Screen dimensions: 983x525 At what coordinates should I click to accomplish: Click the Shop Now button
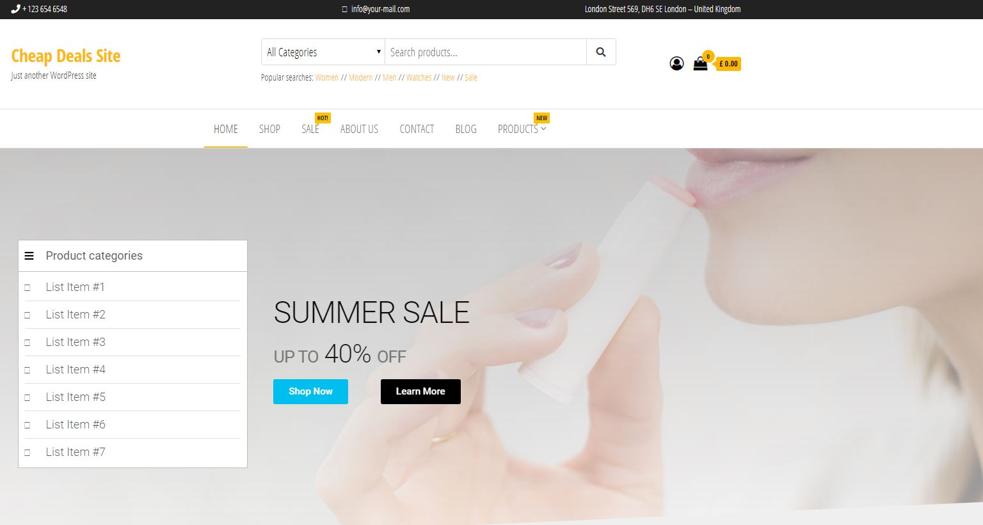pyautogui.click(x=310, y=391)
